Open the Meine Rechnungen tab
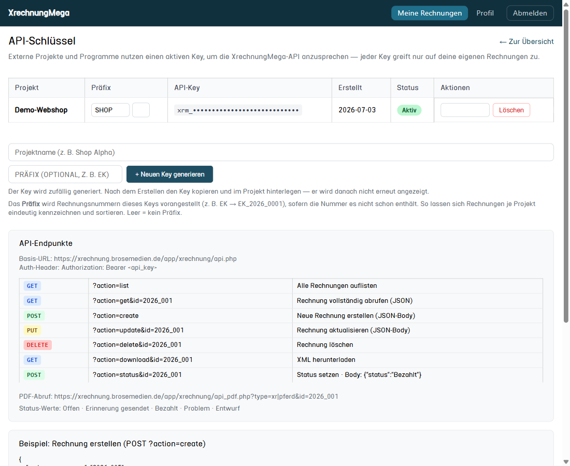This screenshot has width=570, height=466. (430, 13)
